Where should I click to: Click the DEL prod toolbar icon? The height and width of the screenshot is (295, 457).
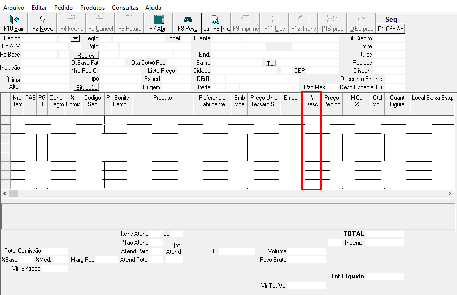[x=362, y=23]
